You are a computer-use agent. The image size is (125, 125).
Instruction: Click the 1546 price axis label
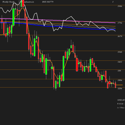(120, 52)
